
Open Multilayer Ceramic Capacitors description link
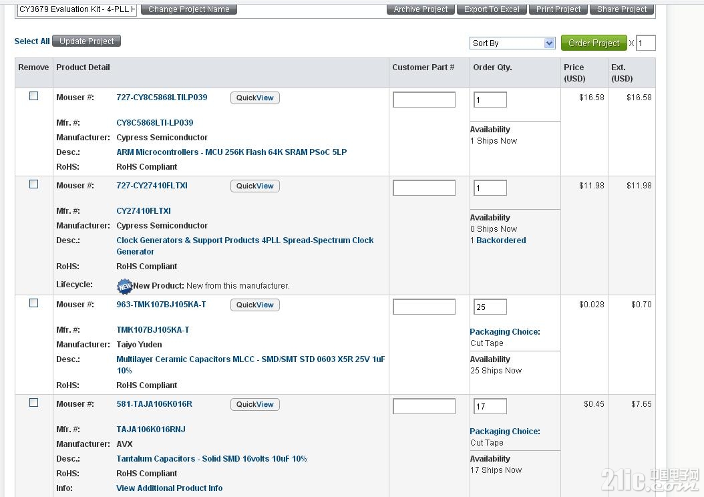pos(250,365)
